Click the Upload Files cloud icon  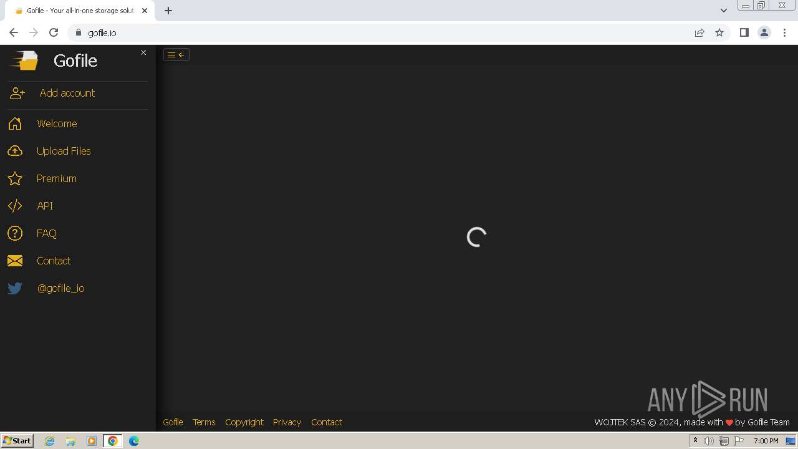[x=15, y=151]
